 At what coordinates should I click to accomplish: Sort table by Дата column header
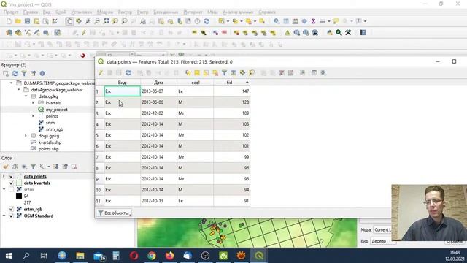(159, 83)
